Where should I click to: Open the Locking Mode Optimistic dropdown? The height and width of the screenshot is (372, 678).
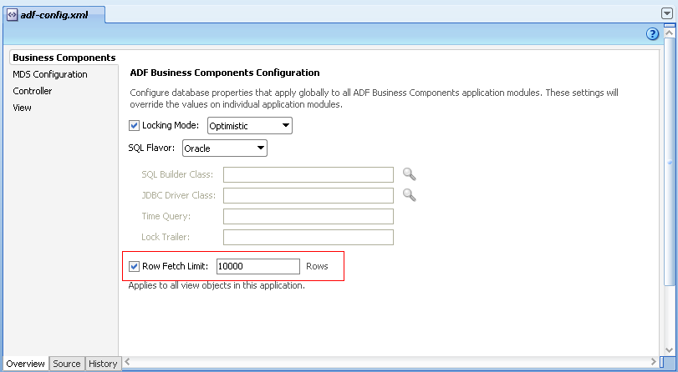(250, 126)
